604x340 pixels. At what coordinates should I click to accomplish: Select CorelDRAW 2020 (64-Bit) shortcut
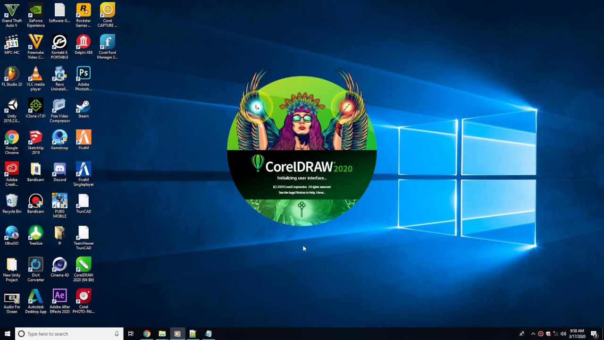(84, 269)
